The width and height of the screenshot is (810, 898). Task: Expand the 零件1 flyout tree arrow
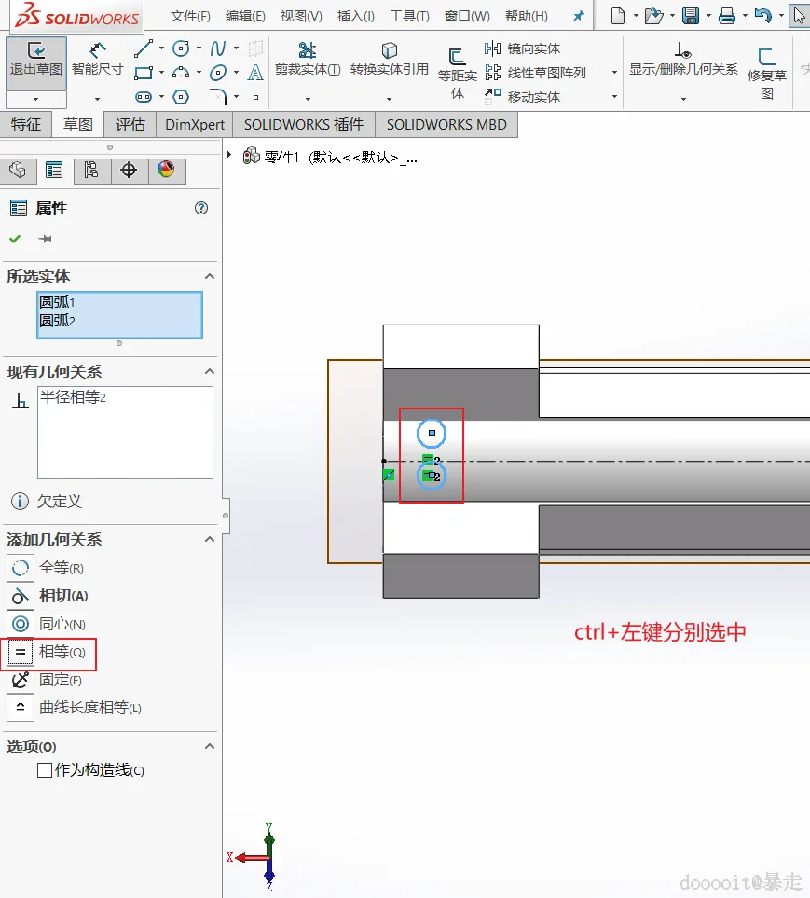pyautogui.click(x=229, y=155)
